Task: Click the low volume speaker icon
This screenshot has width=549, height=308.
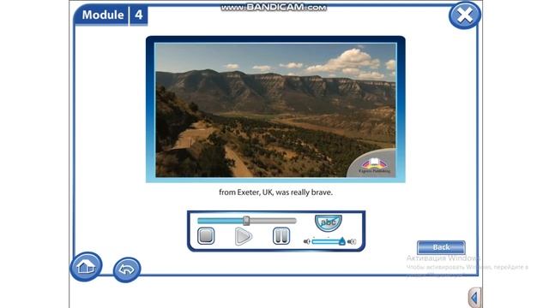Action: (307, 241)
